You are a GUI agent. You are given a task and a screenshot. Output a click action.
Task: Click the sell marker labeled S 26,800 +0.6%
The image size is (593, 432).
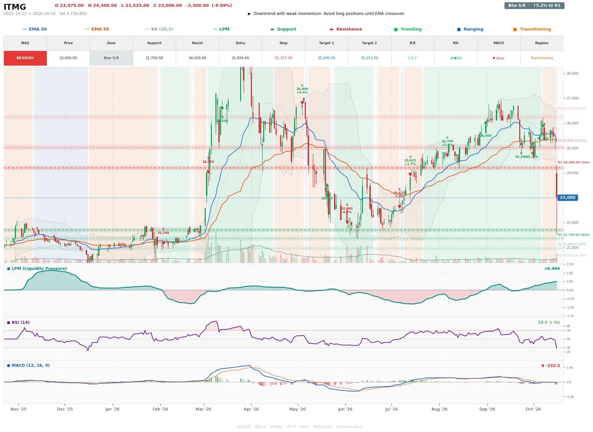tap(302, 103)
